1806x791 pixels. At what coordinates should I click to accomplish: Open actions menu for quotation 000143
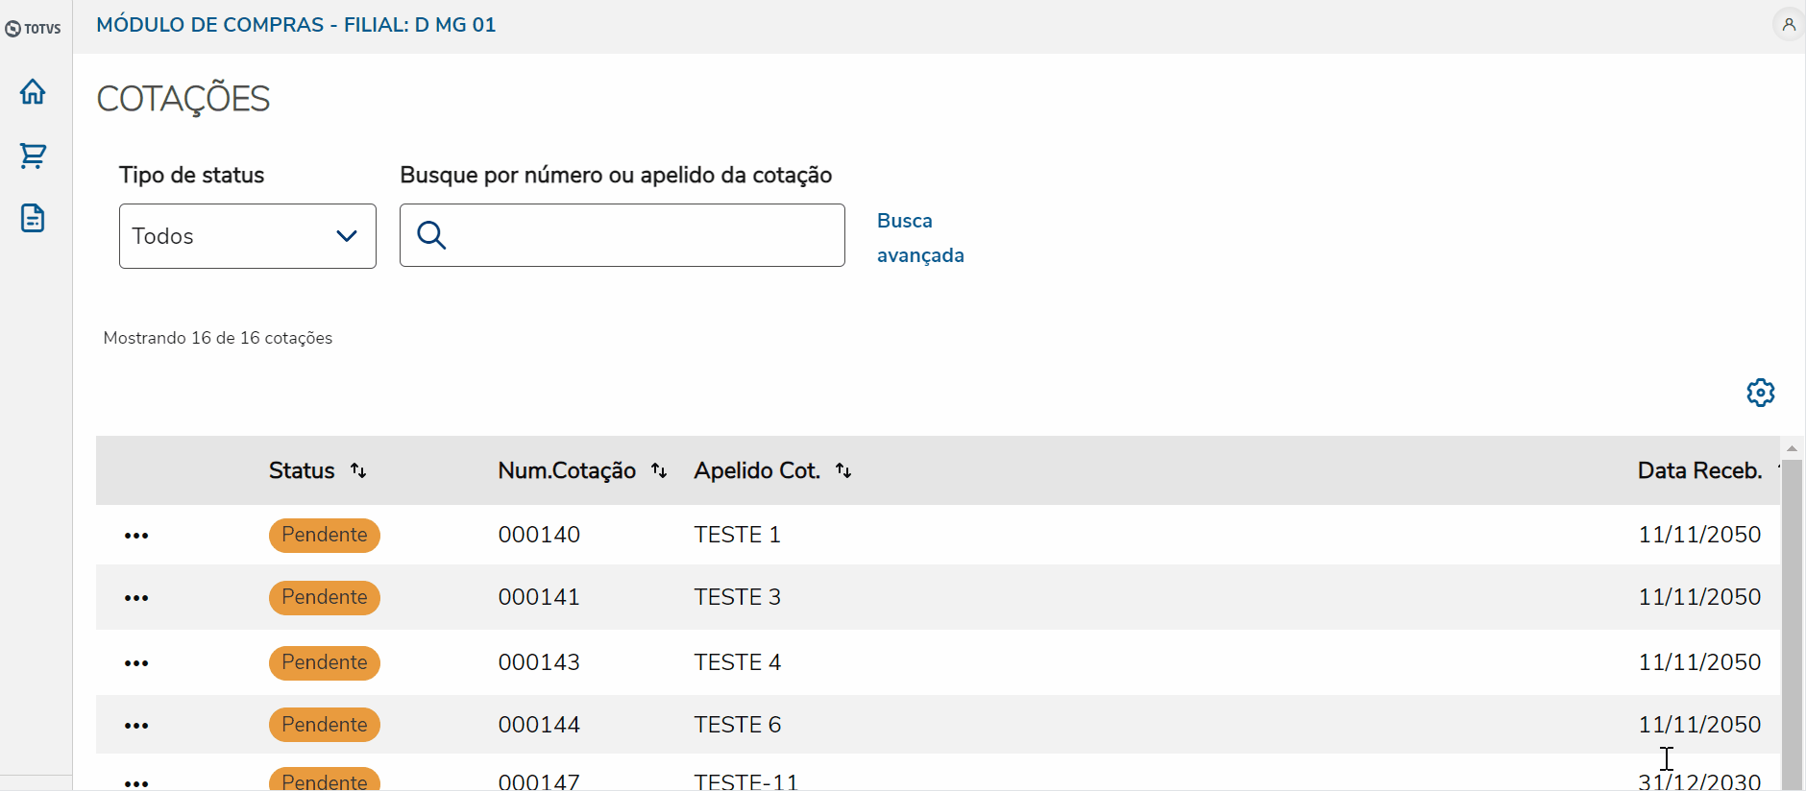coord(136,663)
